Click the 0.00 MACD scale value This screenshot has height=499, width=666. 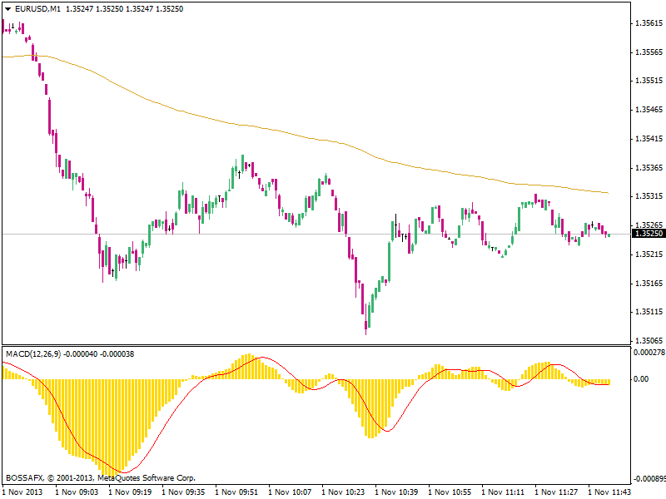coord(641,379)
